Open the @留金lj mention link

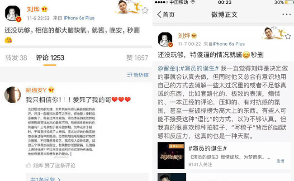pos(168,68)
